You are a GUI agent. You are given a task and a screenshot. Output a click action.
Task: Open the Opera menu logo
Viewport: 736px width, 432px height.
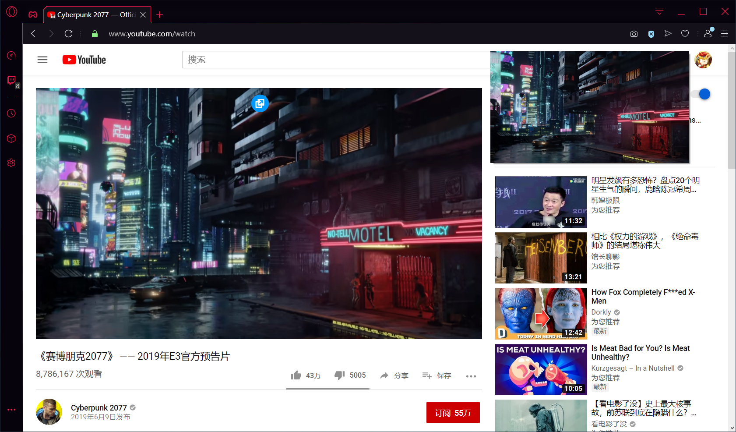[12, 12]
